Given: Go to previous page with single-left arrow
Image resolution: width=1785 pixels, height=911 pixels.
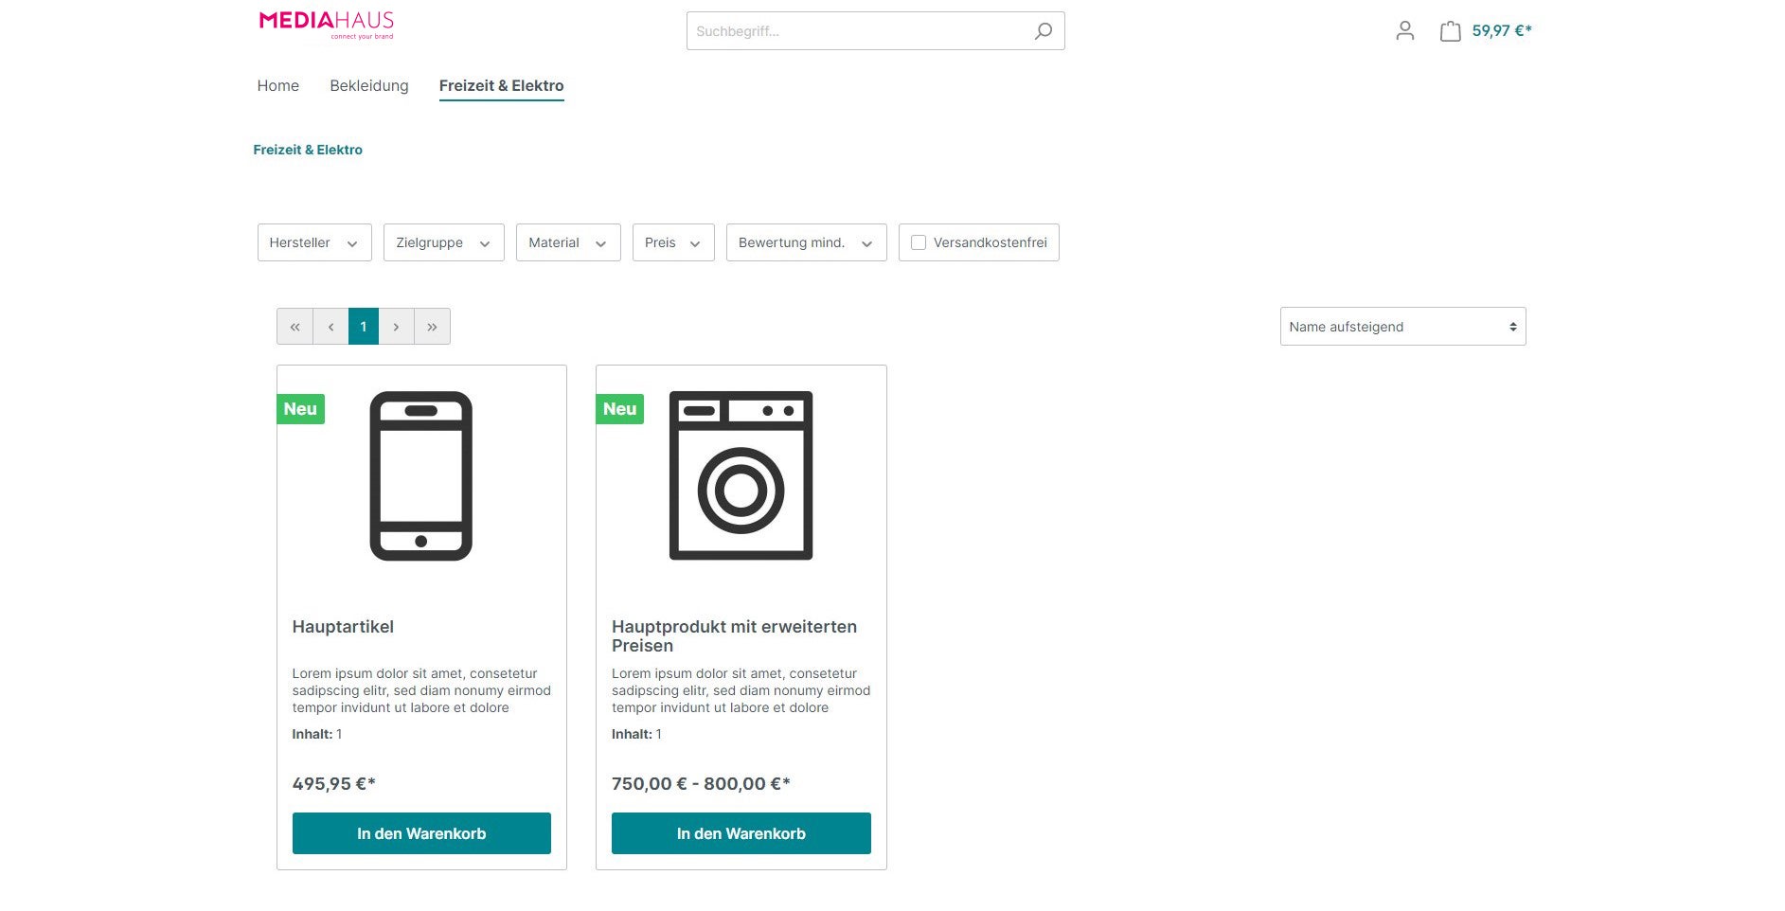Looking at the screenshot, I should click(330, 327).
